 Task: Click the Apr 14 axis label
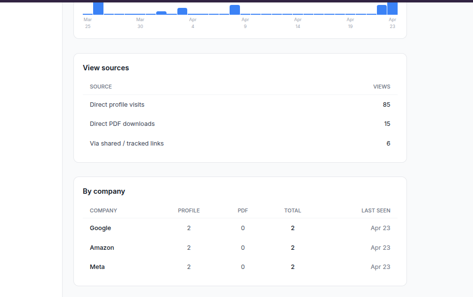click(x=298, y=23)
